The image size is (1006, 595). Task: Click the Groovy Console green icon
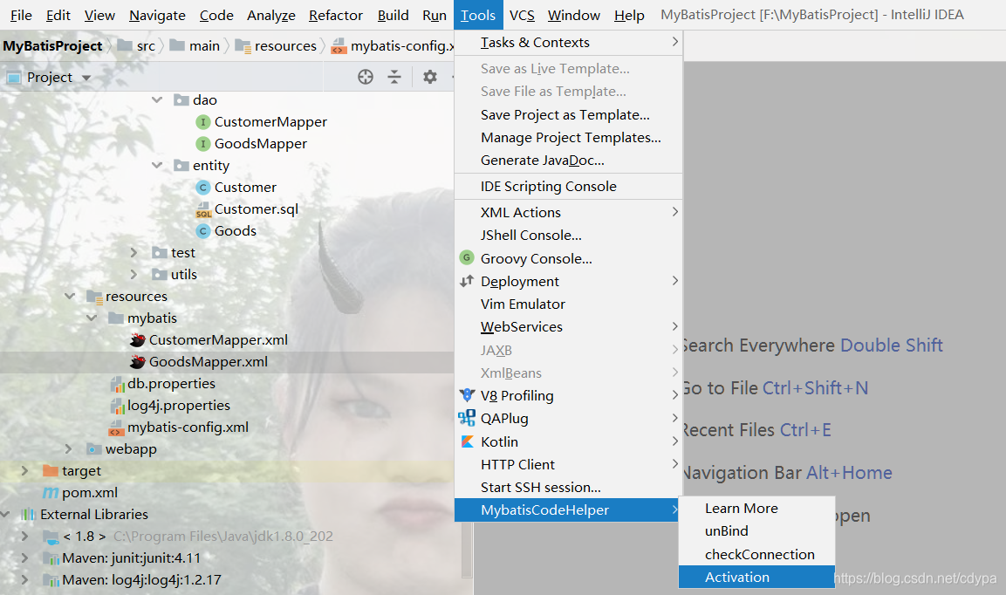click(x=467, y=258)
